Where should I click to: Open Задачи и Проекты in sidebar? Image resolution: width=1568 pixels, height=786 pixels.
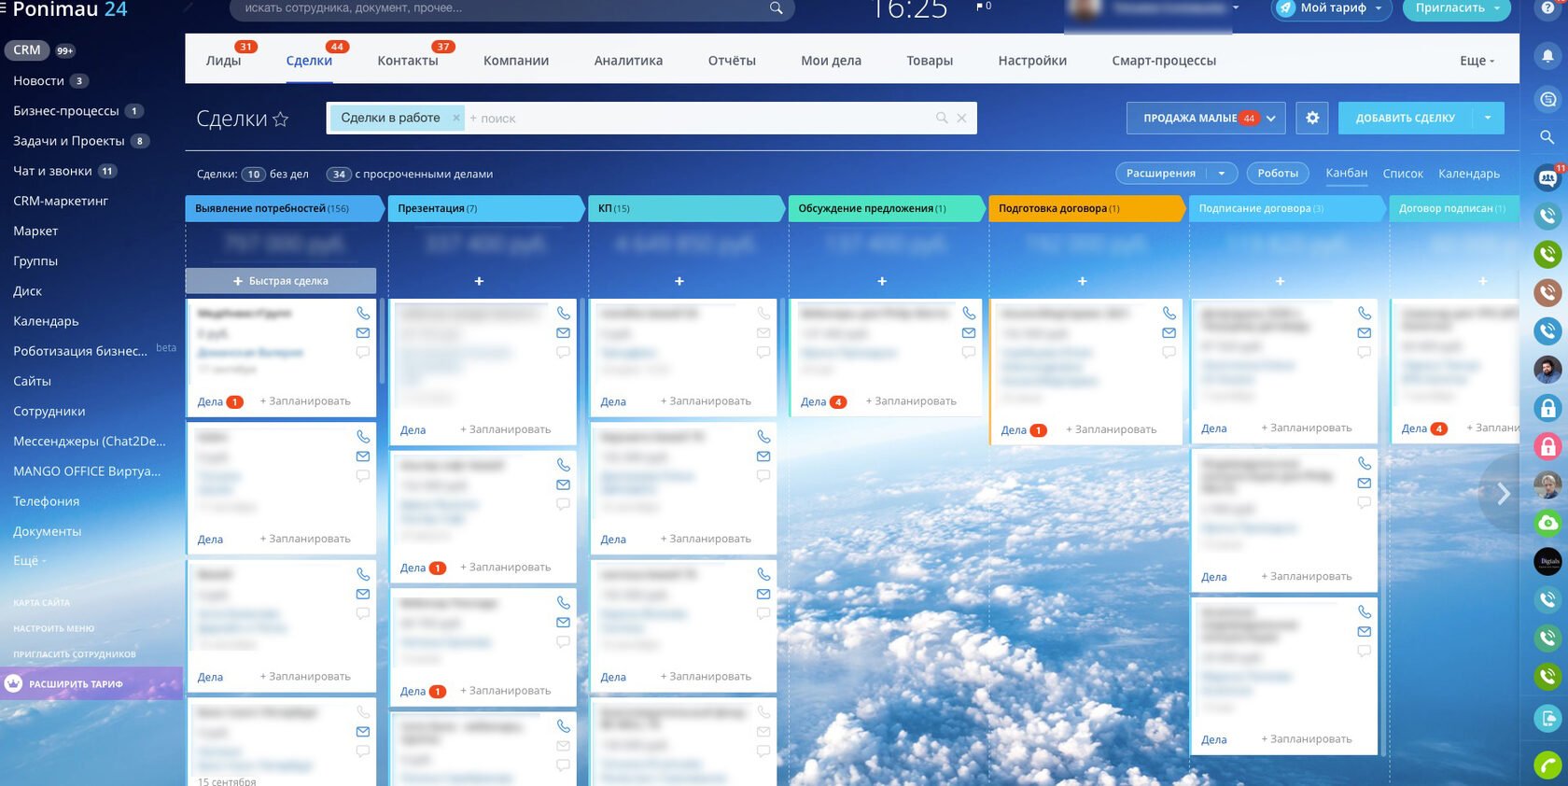[69, 141]
